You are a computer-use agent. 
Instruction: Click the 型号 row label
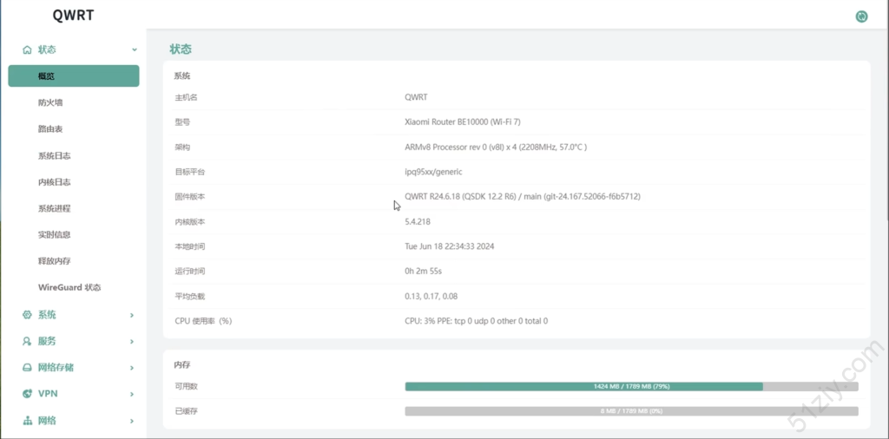pyautogui.click(x=182, y=121)
